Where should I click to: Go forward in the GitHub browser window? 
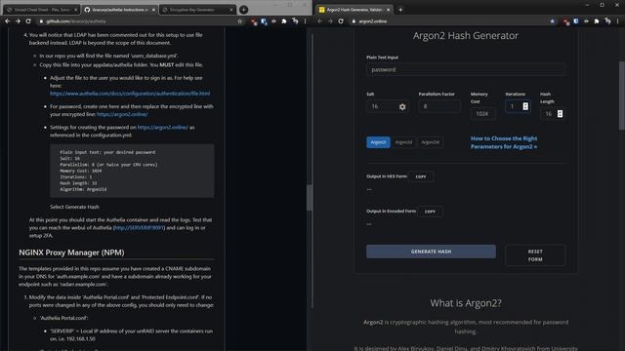(18, 21)
